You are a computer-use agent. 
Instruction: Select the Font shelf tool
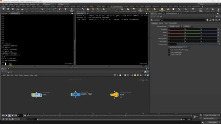[x=65, y=10]
